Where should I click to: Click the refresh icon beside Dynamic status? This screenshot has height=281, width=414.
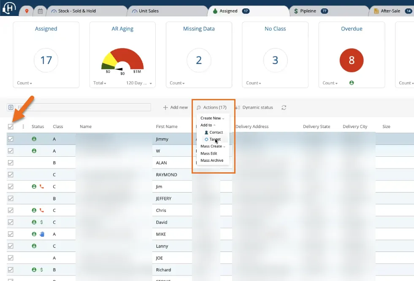[284, 107]
